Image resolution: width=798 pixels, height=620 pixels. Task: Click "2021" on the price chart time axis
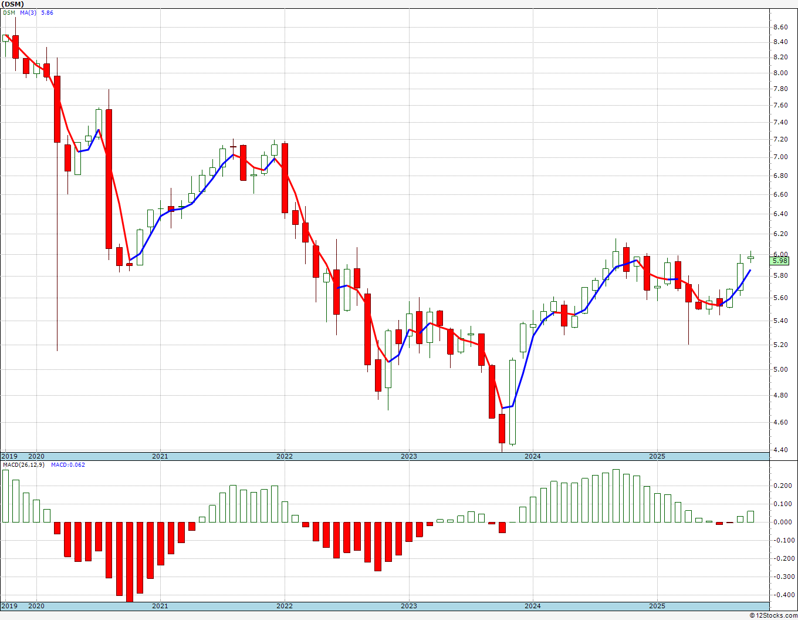(160, 456)
